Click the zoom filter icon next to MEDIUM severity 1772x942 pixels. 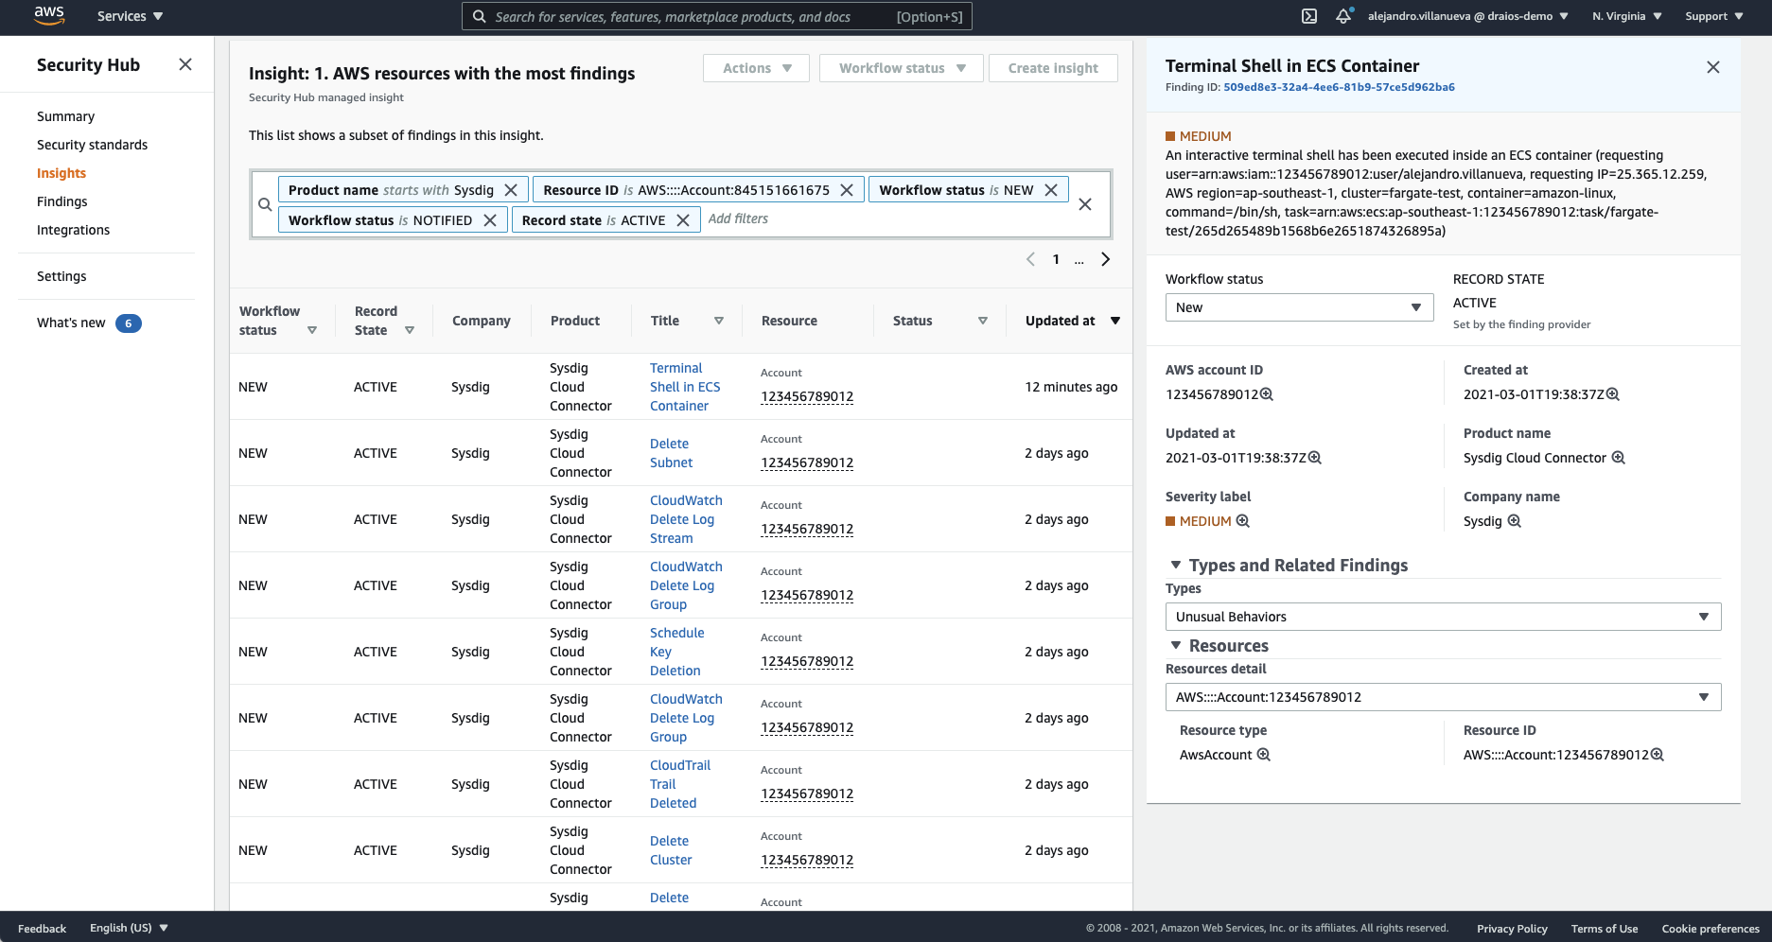pos(1243,521)
